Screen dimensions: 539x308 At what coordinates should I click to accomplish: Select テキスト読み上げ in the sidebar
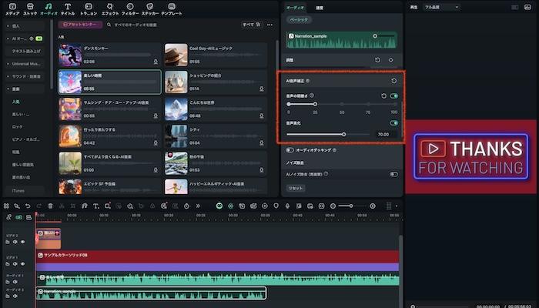point(26,52)
